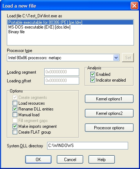This screenshot has height=169, width=140.
Task: Confirm loading with OK button
Action: pos(38,160)
